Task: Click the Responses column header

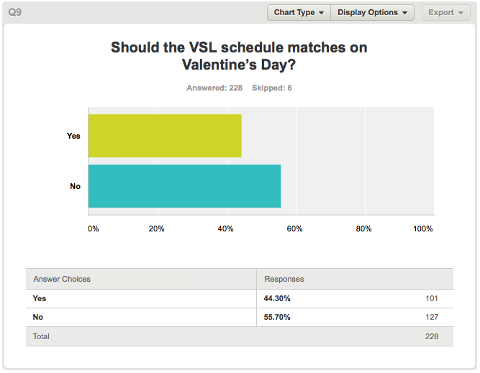Action: coord(284,279)
